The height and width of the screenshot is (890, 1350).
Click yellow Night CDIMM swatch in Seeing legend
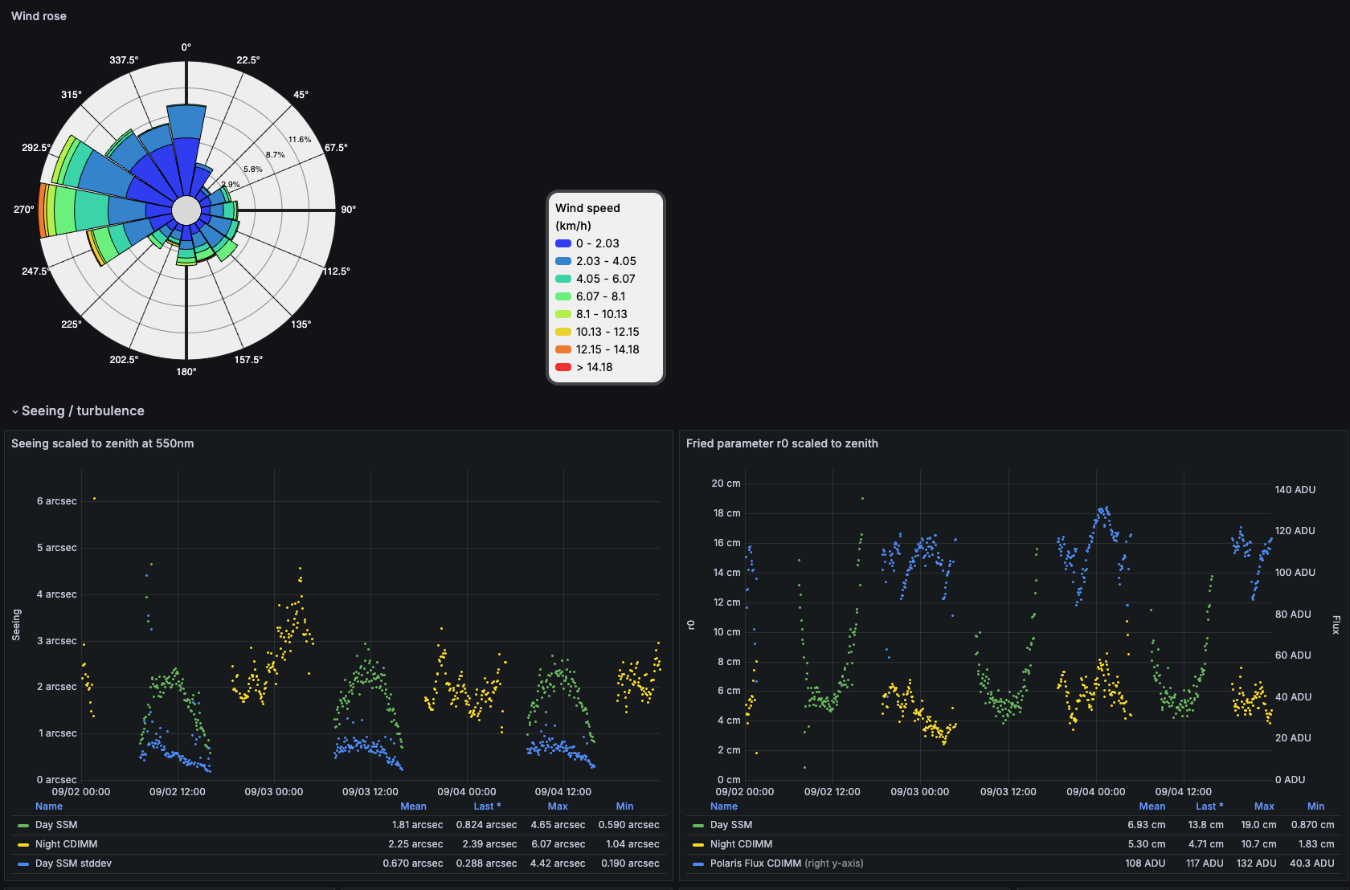(23, 844)
